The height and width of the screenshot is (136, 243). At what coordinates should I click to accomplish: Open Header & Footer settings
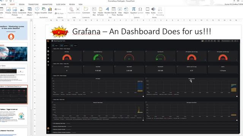100,11
